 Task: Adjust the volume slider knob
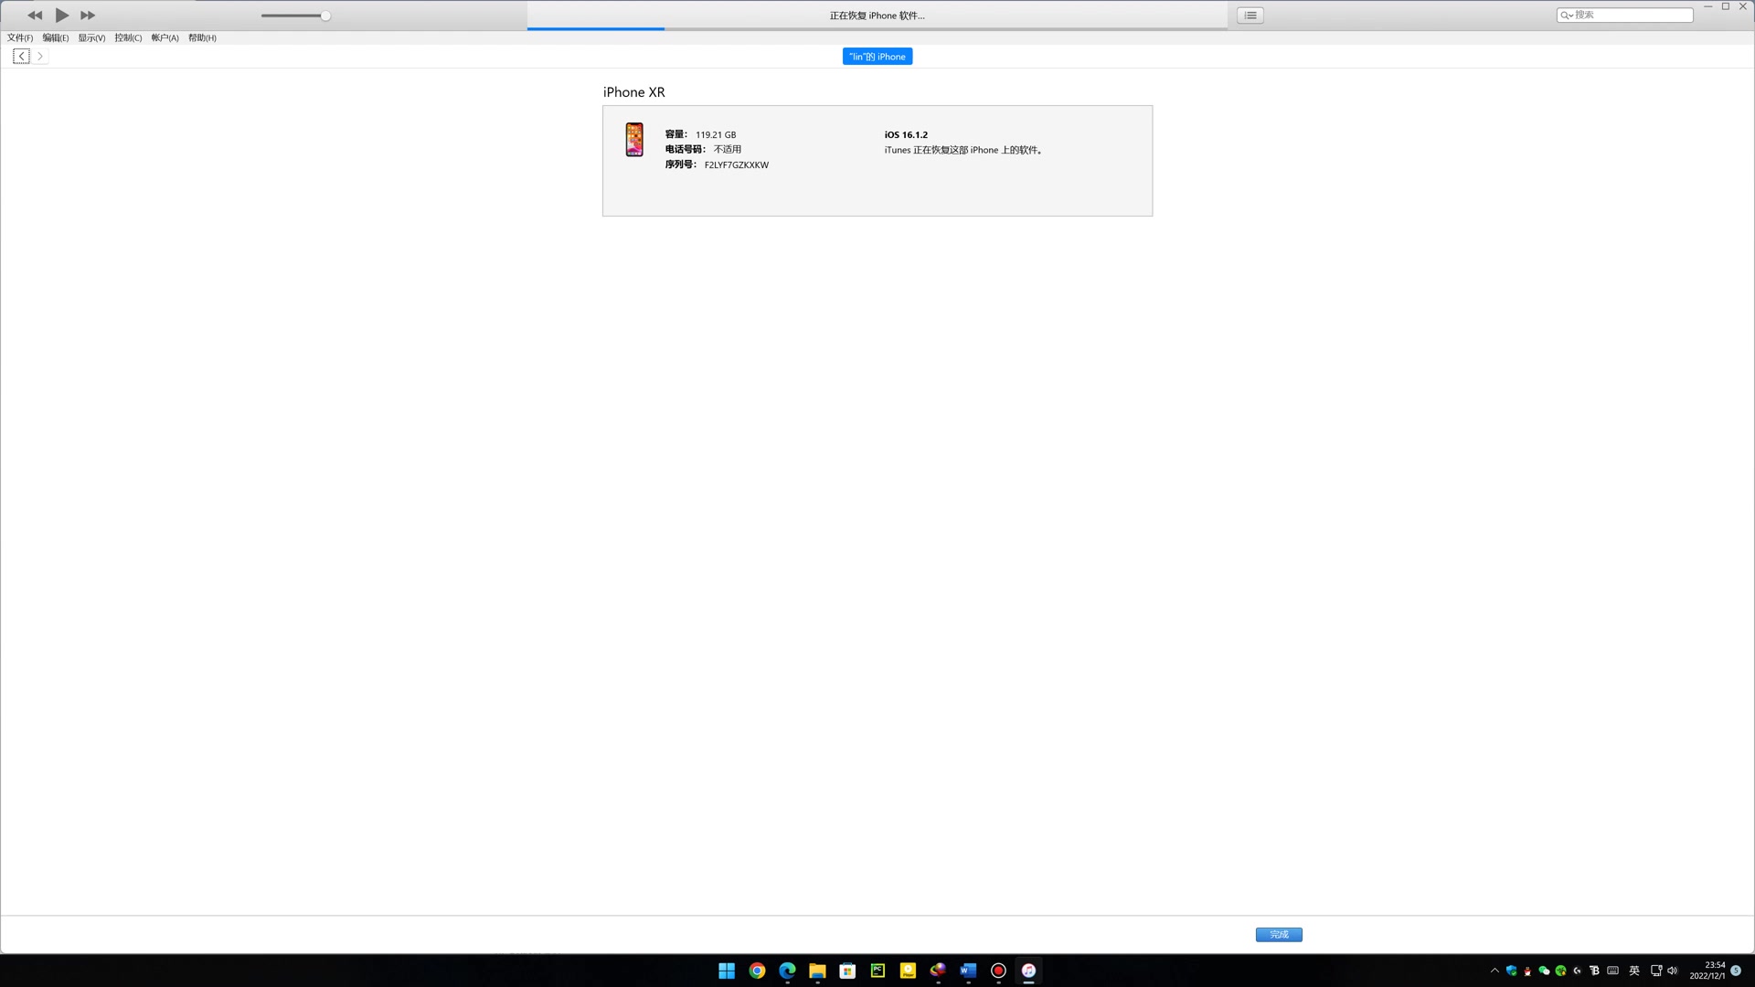325,16
